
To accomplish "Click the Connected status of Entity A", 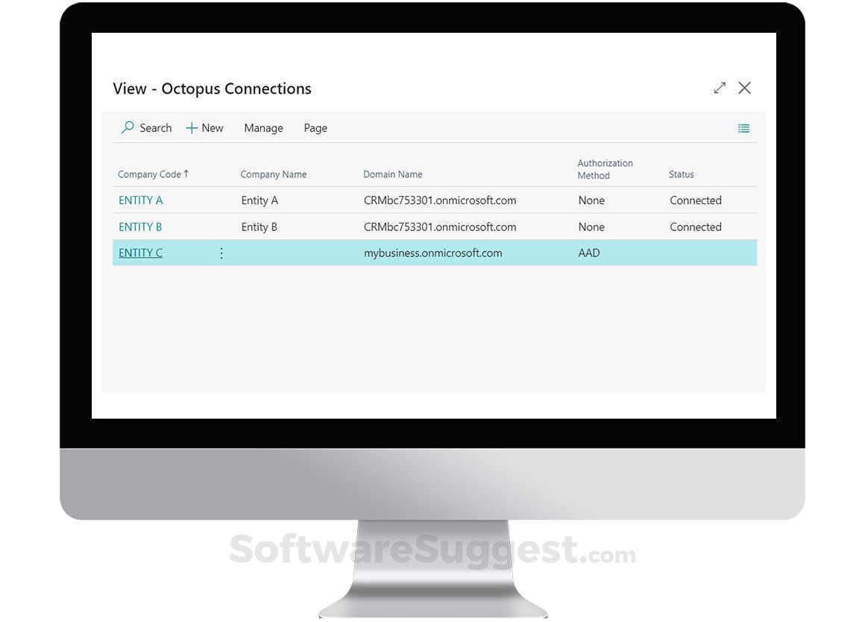I will (x=695, y=200).
